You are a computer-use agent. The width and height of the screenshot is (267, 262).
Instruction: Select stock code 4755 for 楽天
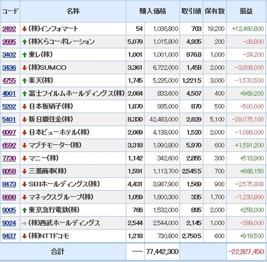(9, 81)
